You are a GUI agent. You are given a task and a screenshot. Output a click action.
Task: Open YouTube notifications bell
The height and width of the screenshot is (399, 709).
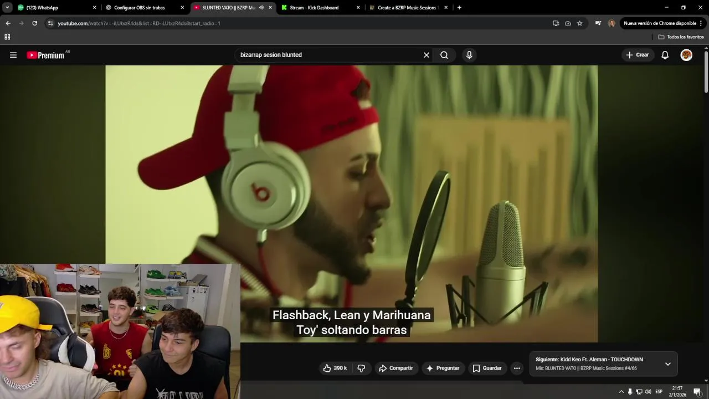coord(665,55)
